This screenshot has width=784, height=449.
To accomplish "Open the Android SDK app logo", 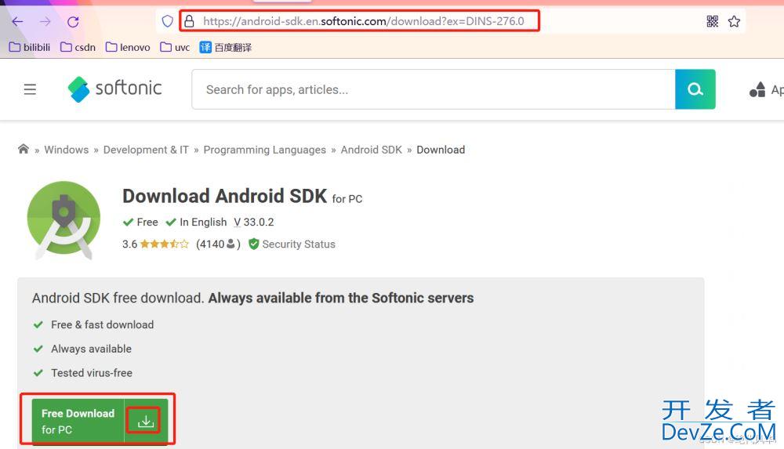I will (x=64, y=220).
